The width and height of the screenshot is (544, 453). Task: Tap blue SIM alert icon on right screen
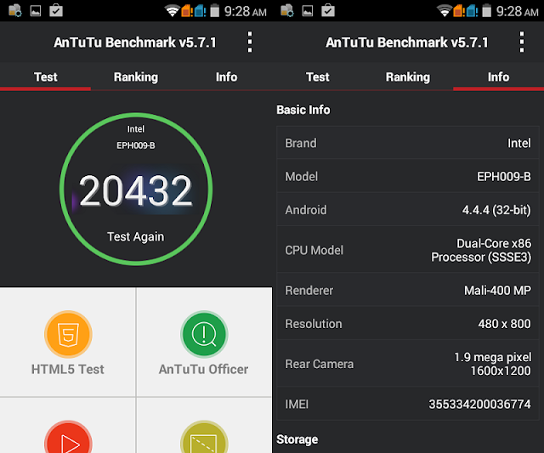click(x=473, y=11)
